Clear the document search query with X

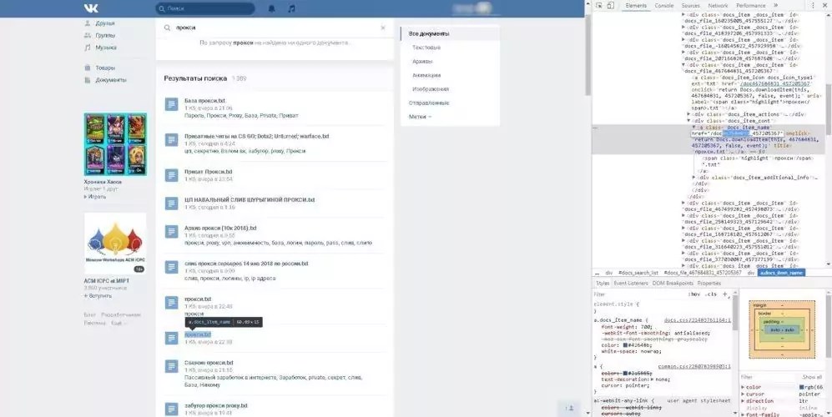[x=383, y=28]
